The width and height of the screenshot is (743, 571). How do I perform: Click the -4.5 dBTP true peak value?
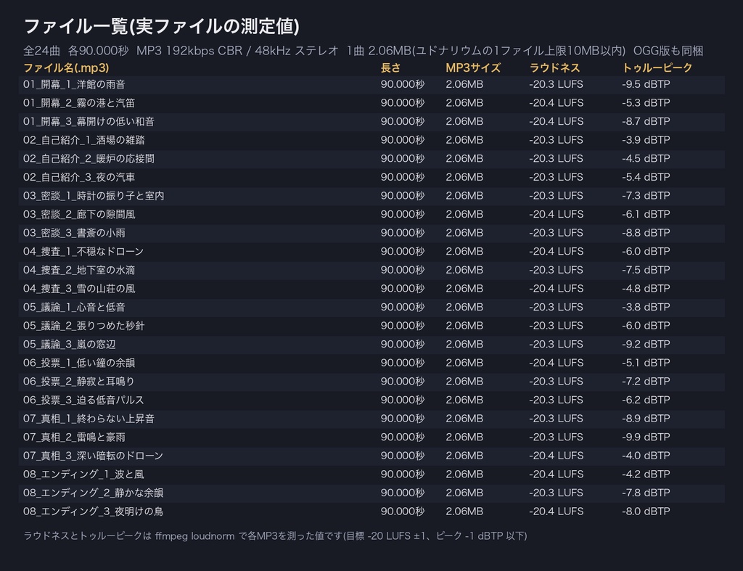coord(646,158)
